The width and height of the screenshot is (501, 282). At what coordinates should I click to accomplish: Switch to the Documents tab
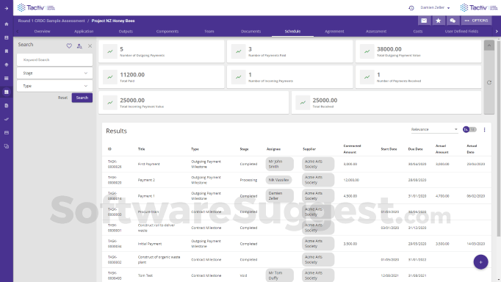click(250, 32)
